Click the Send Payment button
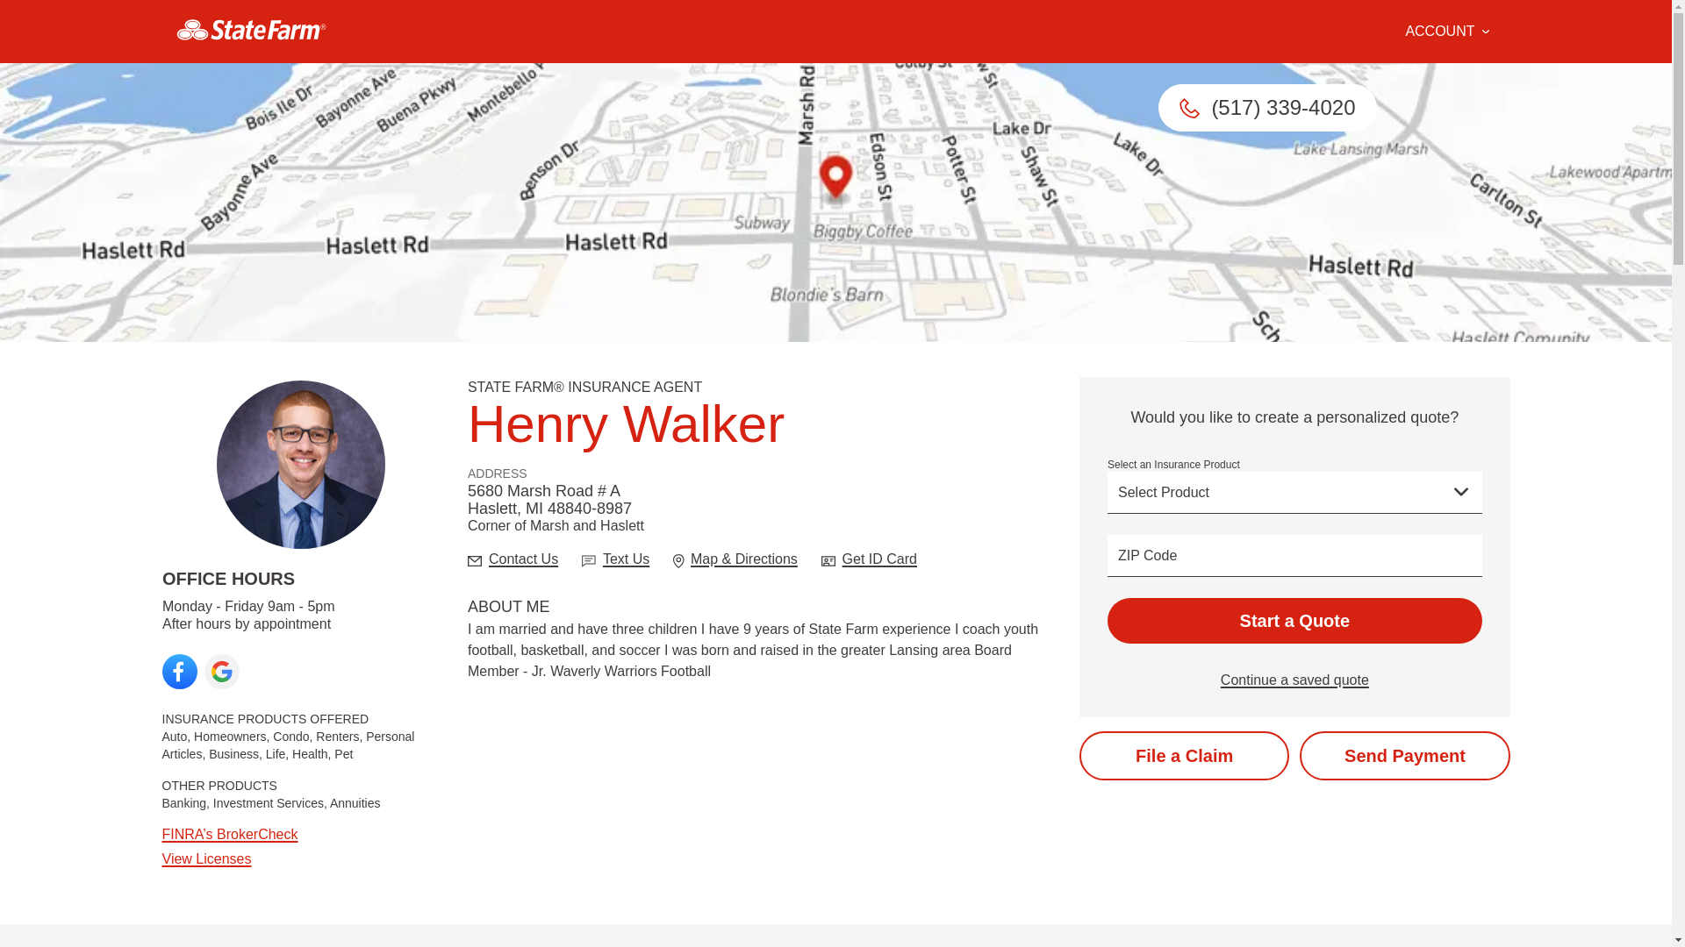This screenshot has width=1685, height=947. pos(1404,756)
